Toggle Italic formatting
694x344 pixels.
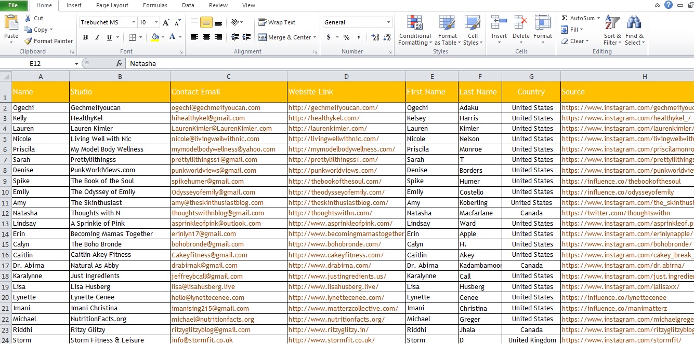click(97, 37)
